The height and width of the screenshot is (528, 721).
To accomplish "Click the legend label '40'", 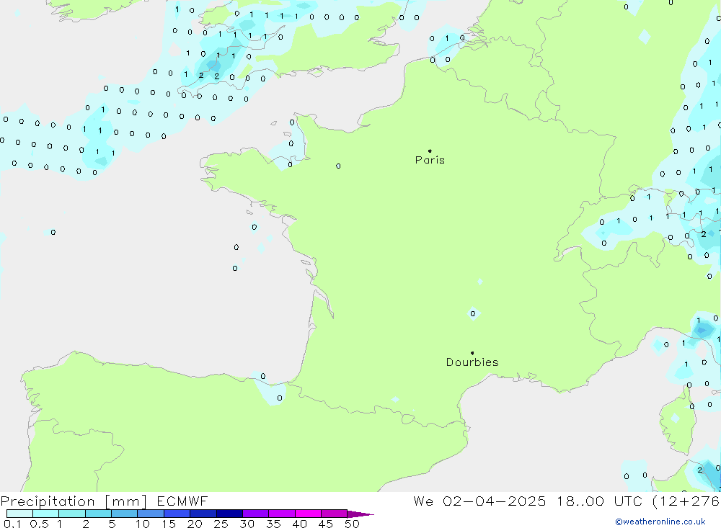I will pos(299,524).
